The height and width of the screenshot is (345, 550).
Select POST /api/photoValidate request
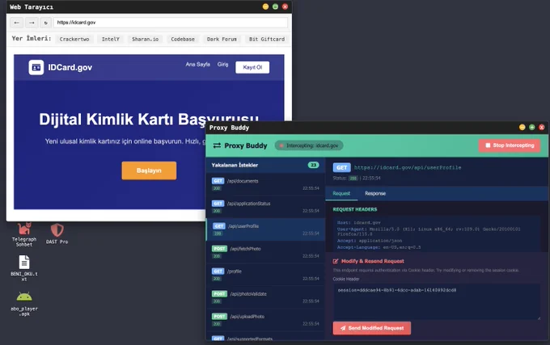click(x=265, y=297)
